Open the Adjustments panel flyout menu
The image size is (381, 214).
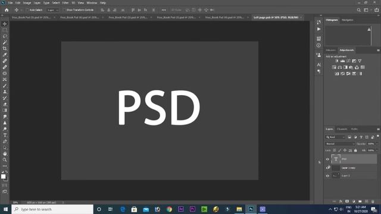point(378,50)
